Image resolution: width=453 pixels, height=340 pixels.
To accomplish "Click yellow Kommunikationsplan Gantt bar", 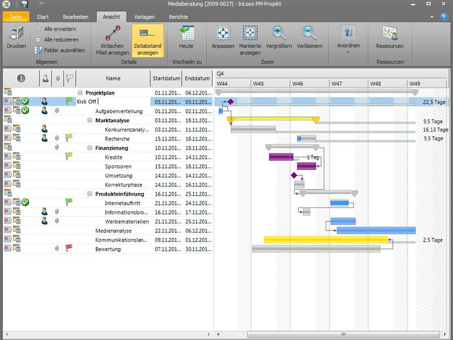I will (326, 240).
